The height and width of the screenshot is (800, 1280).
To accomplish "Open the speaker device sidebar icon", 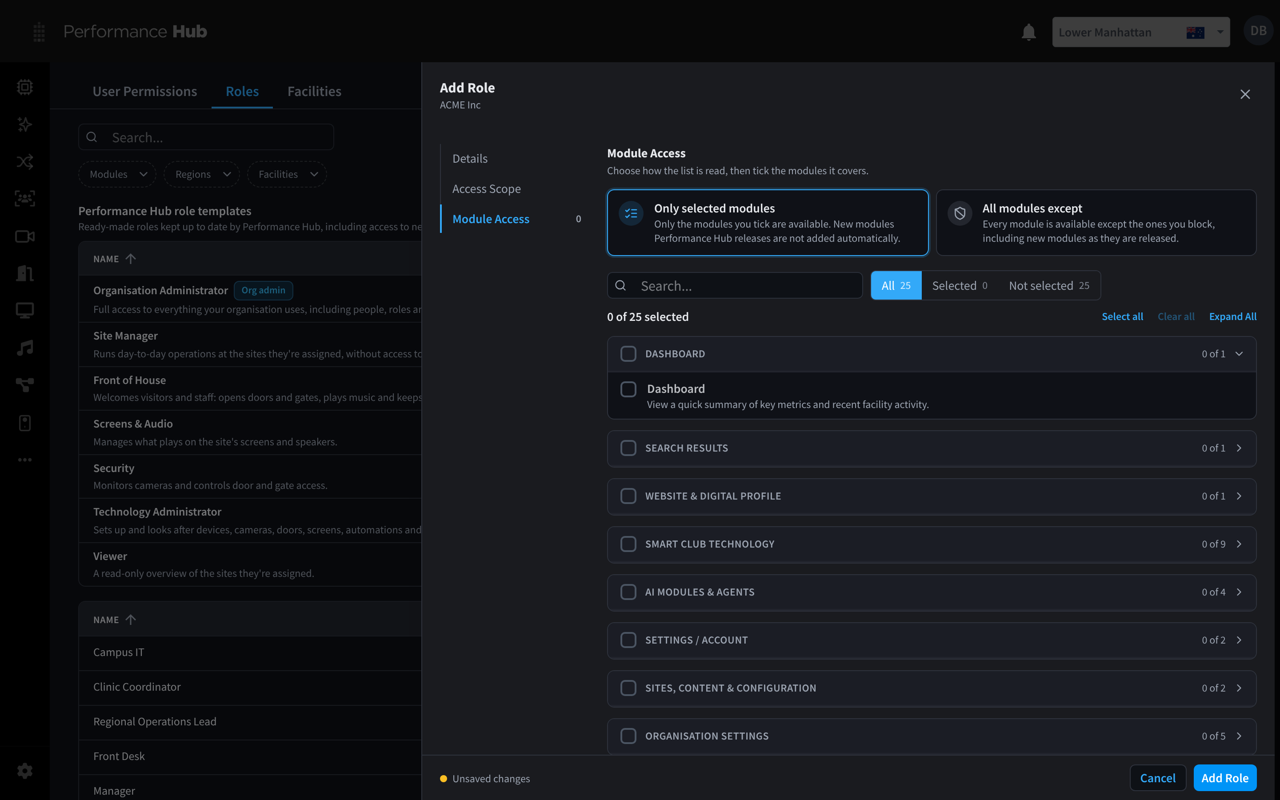I will click(x=25, y=423).
